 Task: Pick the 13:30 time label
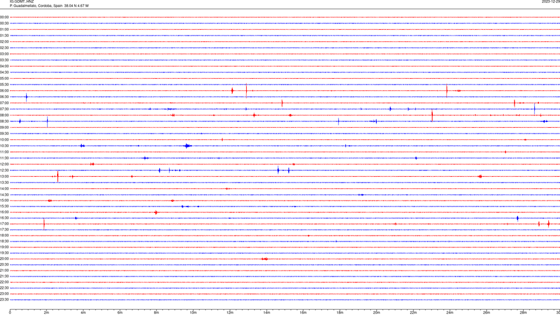(4, 183)
